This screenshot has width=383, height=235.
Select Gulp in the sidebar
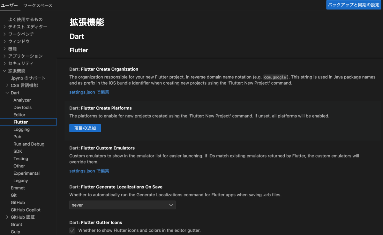(15, 232)
